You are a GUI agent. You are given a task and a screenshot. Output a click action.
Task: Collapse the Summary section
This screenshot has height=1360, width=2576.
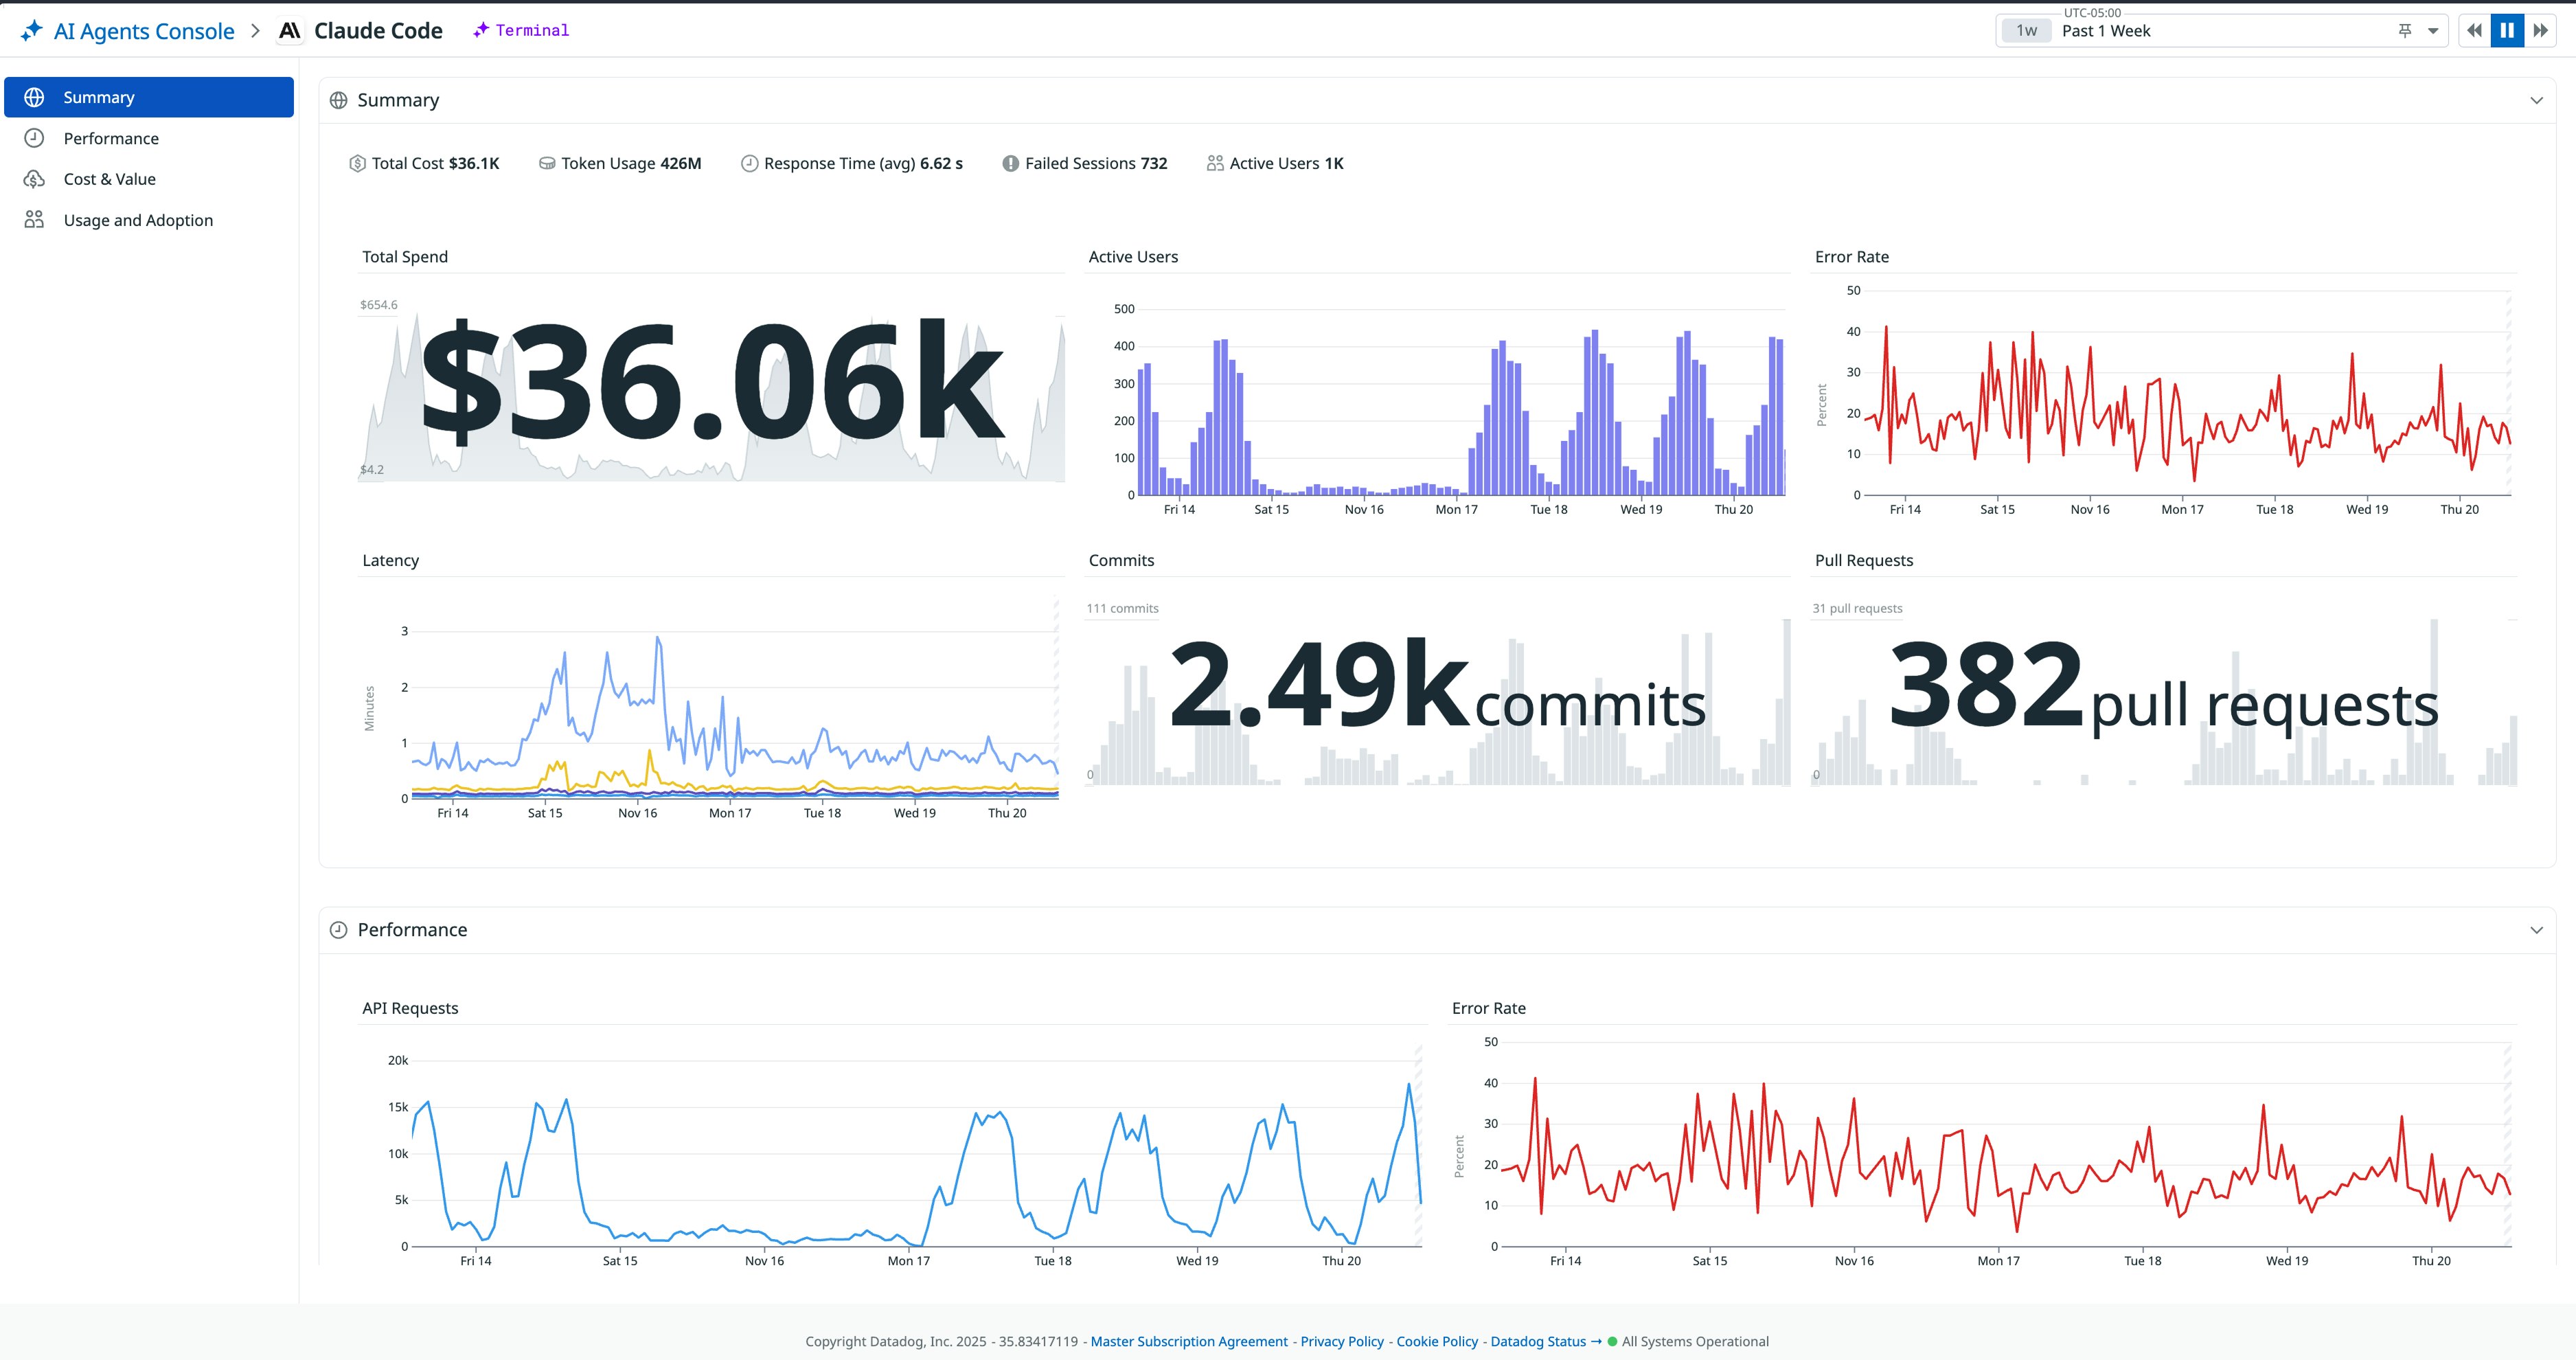click(2536, 99)
